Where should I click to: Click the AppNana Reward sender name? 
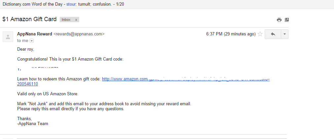(x=35, y=34)
